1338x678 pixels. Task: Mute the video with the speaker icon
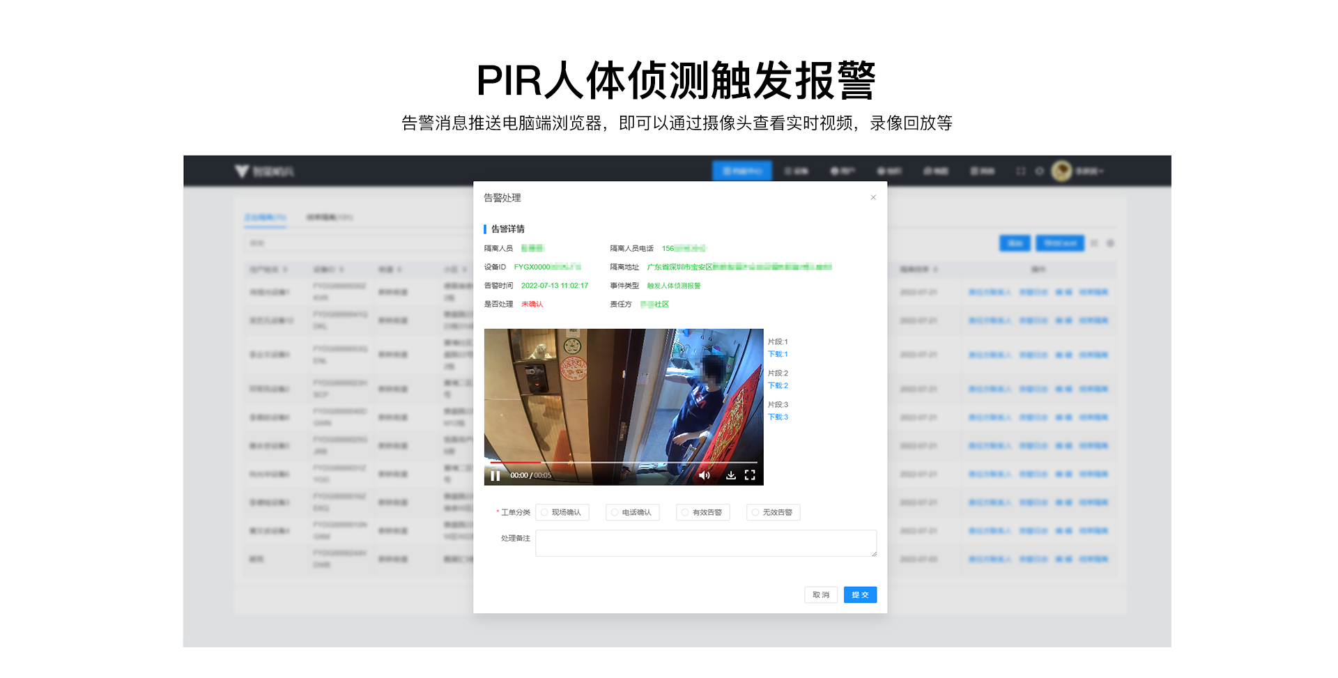point(705,475)
